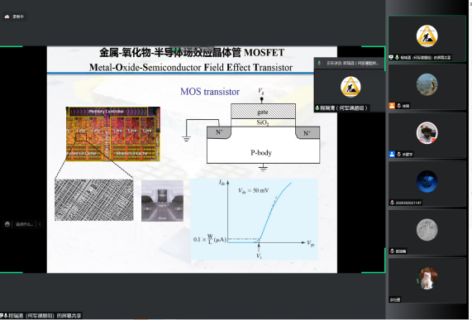
Task: Click the speaking indicator label above floating video
Action: click(x=349, y=63)
